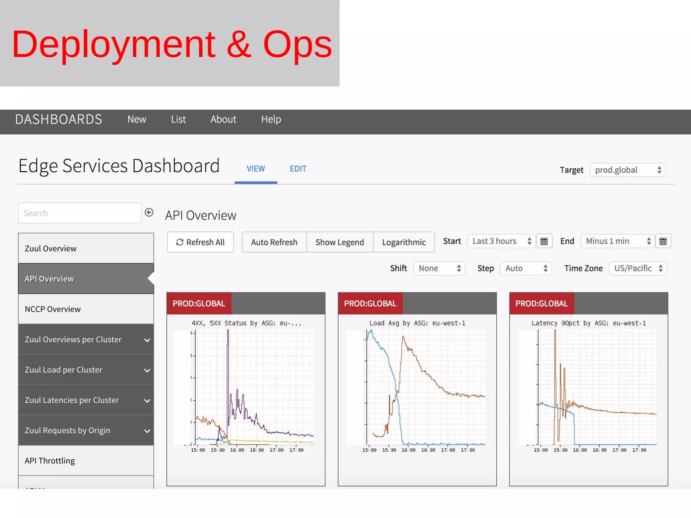The image size is (691, 518).
Task: Select API Overview in the sidebar
Action: [86, 279]
